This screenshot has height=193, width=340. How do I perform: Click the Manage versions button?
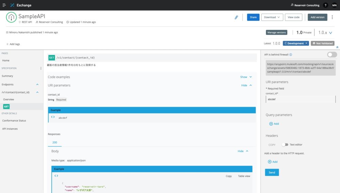pos(276,33)
